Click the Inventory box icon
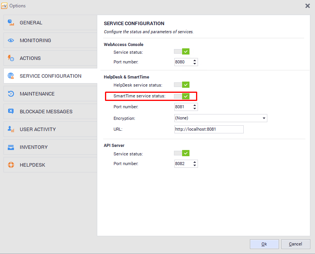 pos(11,147)
